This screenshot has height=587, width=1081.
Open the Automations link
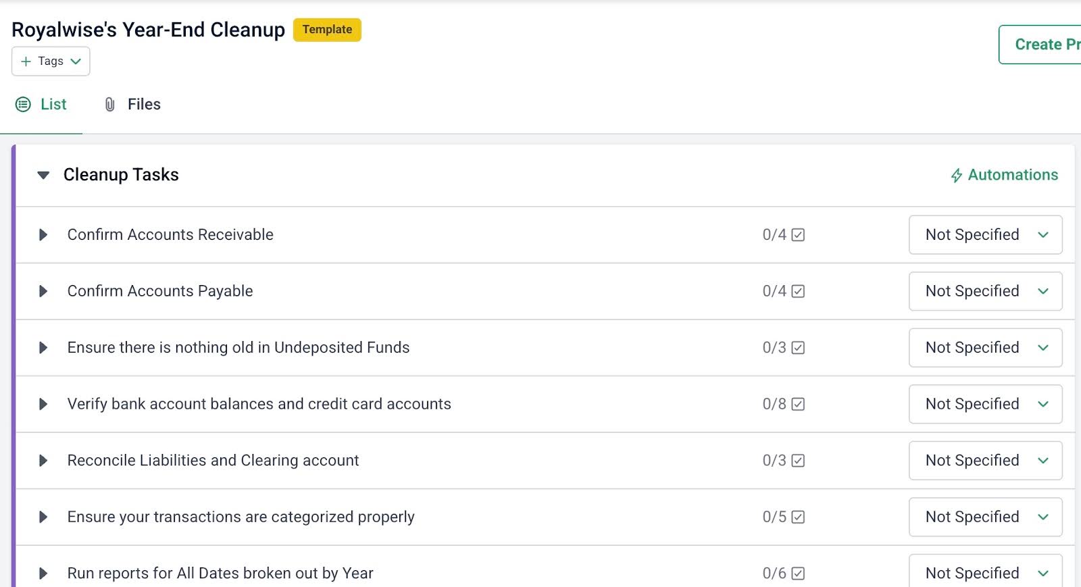point(1005,175)
